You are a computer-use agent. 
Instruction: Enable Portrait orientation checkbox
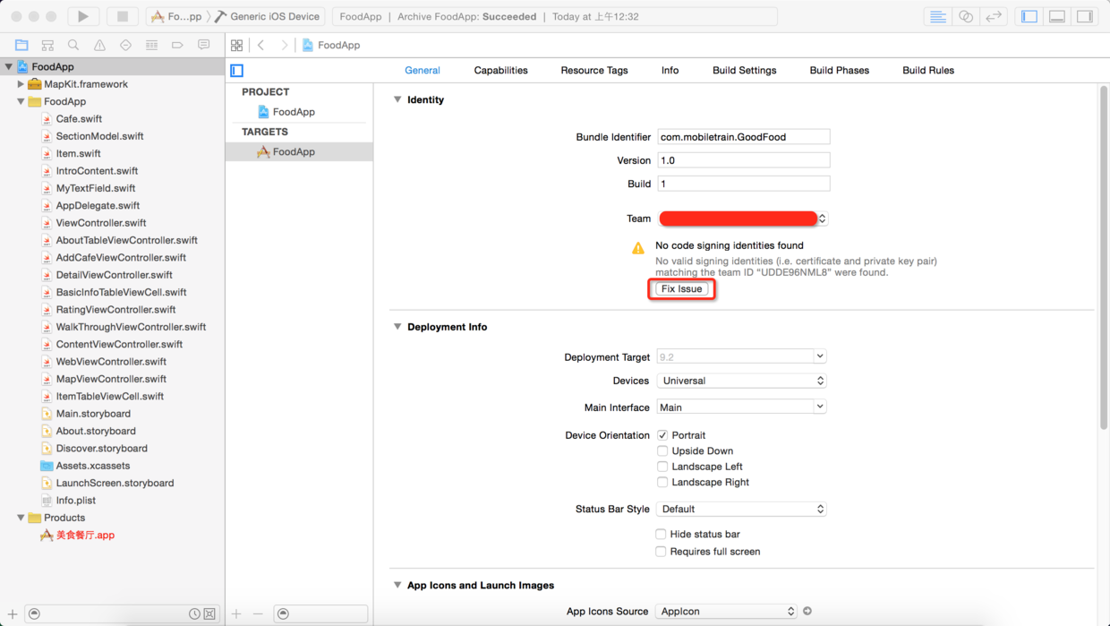coord(662,435)
